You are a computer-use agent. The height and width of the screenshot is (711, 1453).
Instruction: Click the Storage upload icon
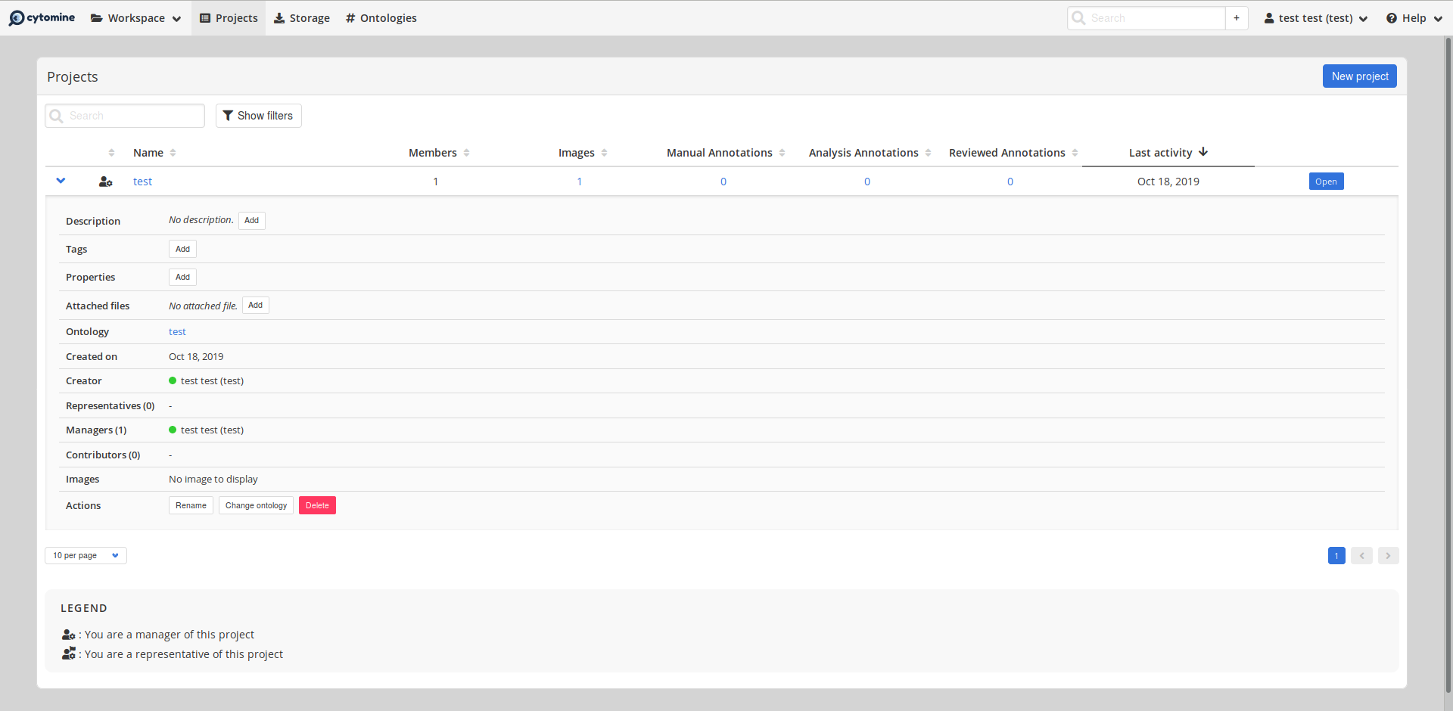point(279,17)
